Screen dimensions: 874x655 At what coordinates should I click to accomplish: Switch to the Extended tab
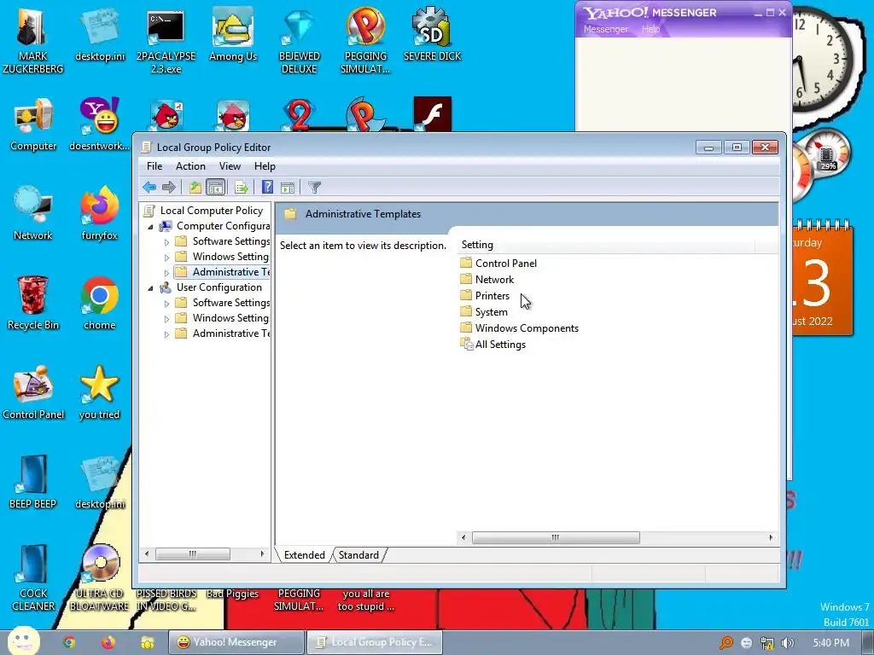[305, 554]
